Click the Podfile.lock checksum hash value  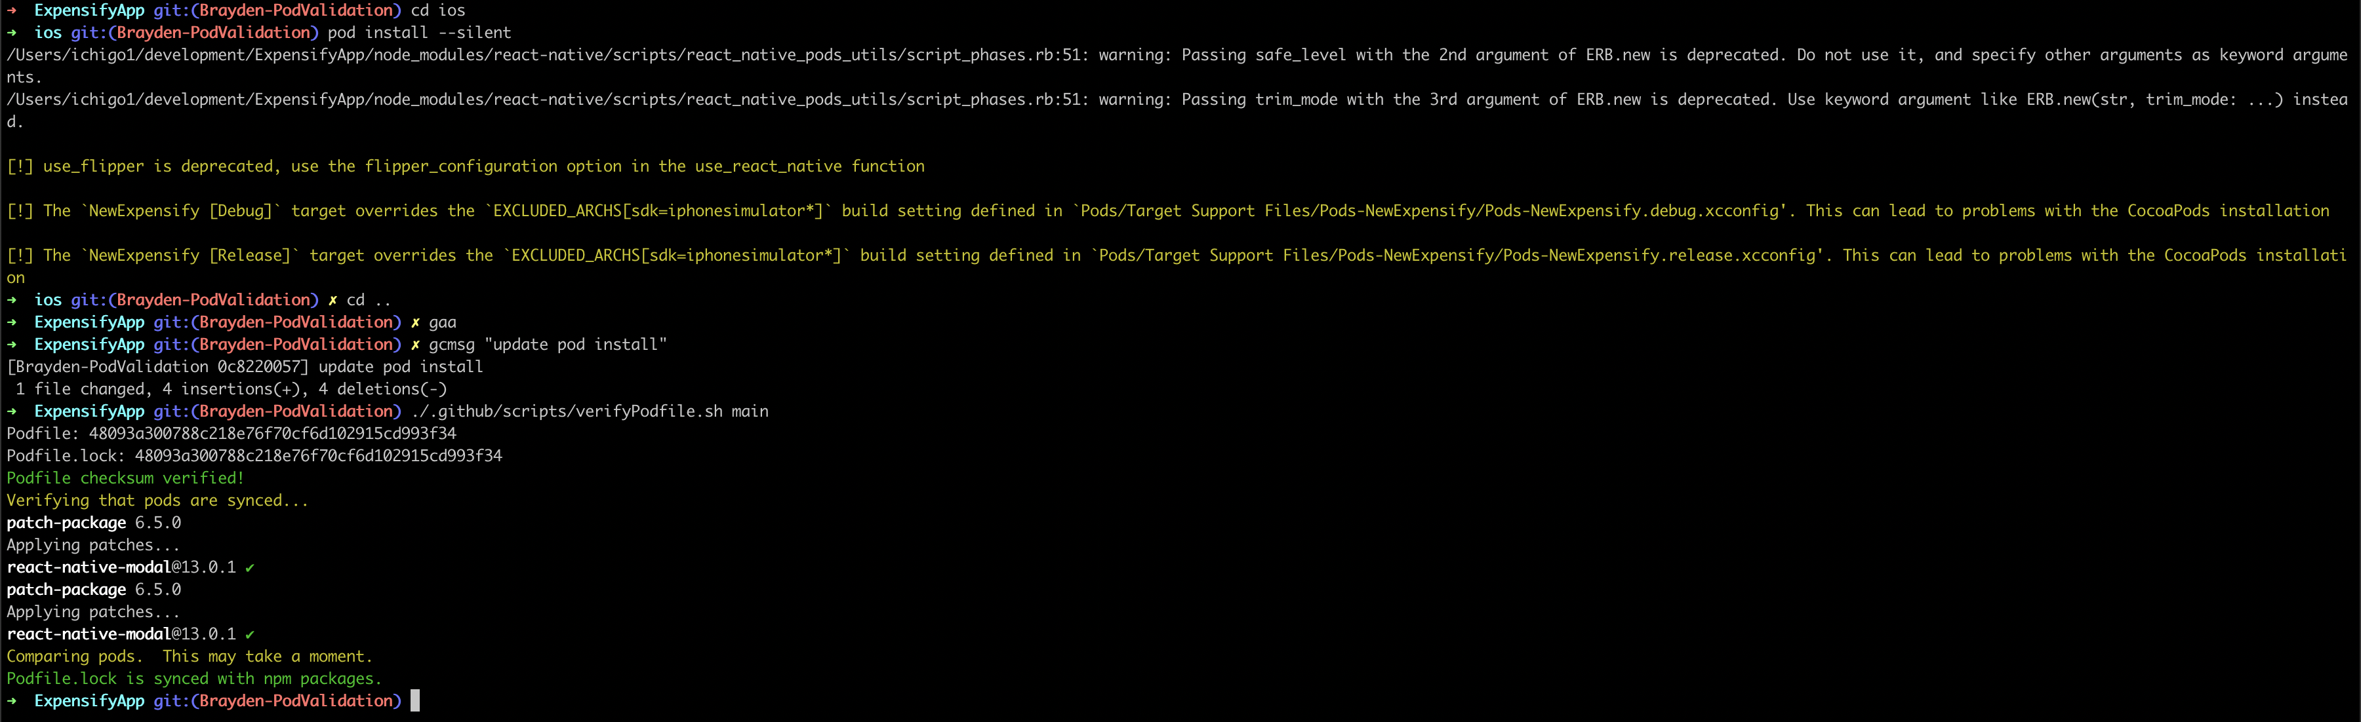pyautogui.click(x=318, y=456)
